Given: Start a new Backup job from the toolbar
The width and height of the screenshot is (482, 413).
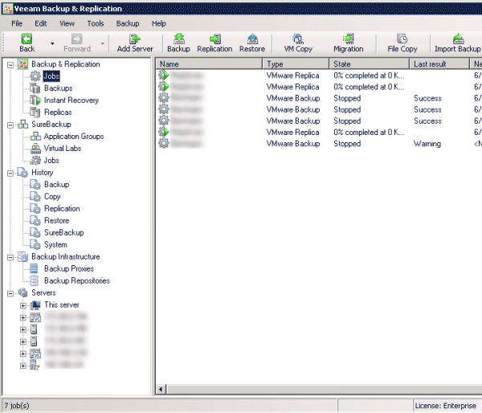Looking at the screenshot, I should tap(179, 39).
